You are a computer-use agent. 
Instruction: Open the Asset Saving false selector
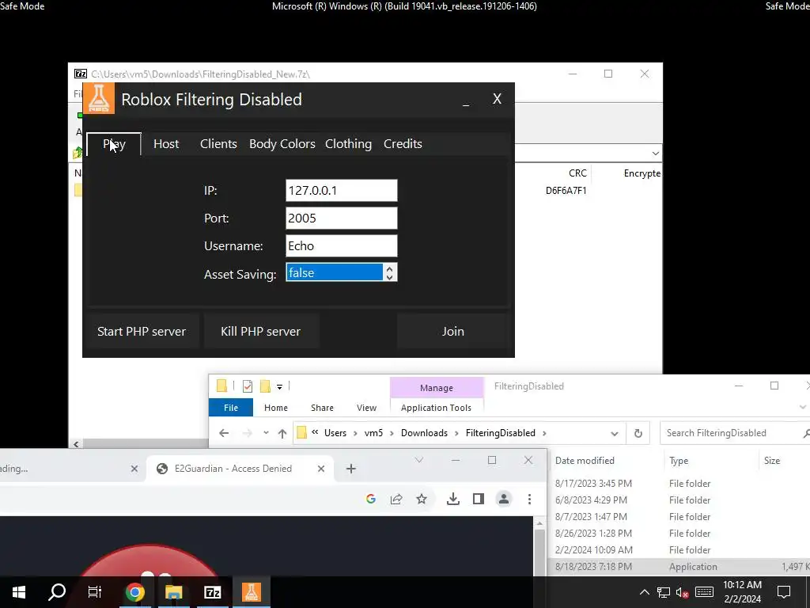[x=342, y=273]
